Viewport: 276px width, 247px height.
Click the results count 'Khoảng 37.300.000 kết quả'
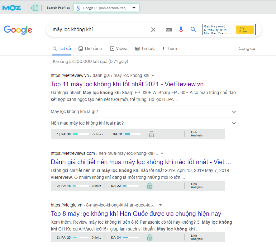point(90,61)
